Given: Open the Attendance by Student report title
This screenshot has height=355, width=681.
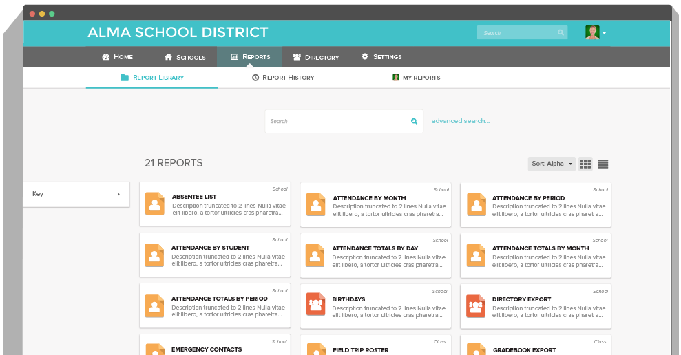Looking at the screenshot, I should pyautogui.click(x=210, y=248).
